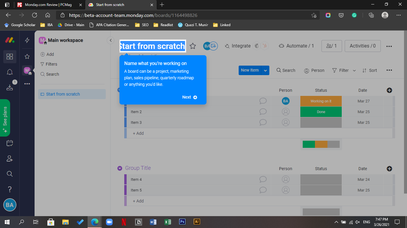Open the Windows Start menu

(7, 222)
